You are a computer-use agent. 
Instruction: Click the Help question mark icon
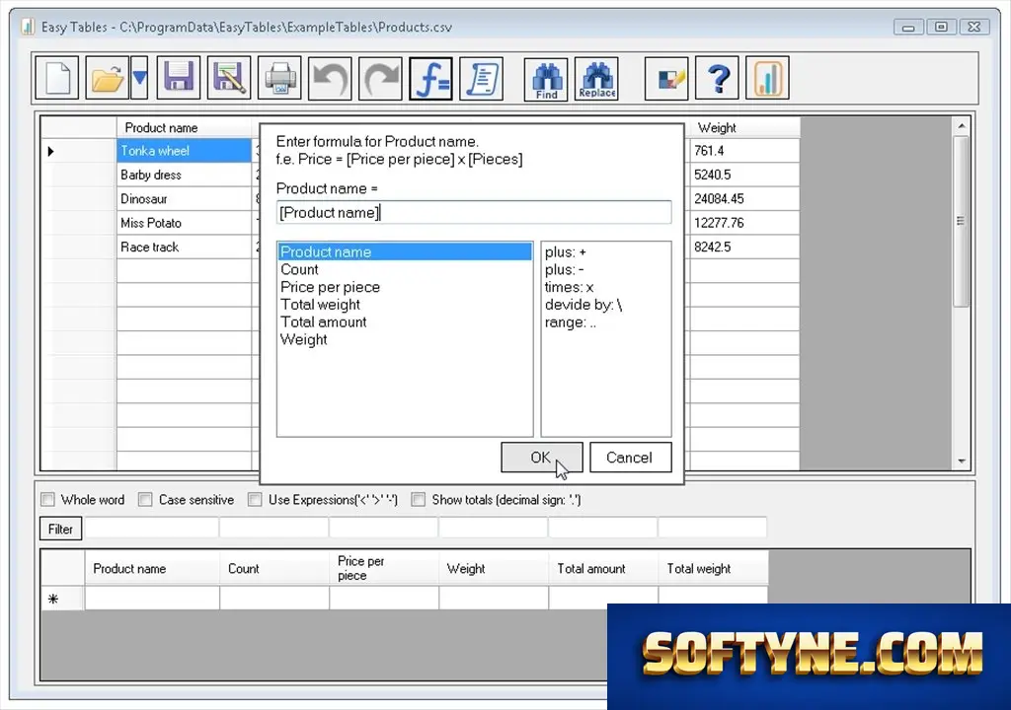[717, 78]
